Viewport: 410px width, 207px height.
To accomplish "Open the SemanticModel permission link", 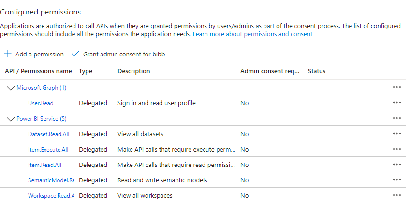I will point(51,180).
